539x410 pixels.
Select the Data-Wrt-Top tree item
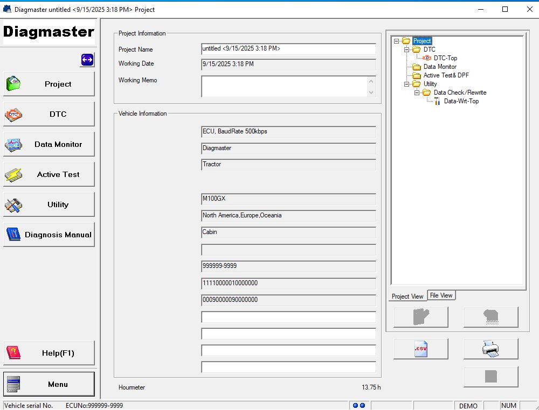461,101
